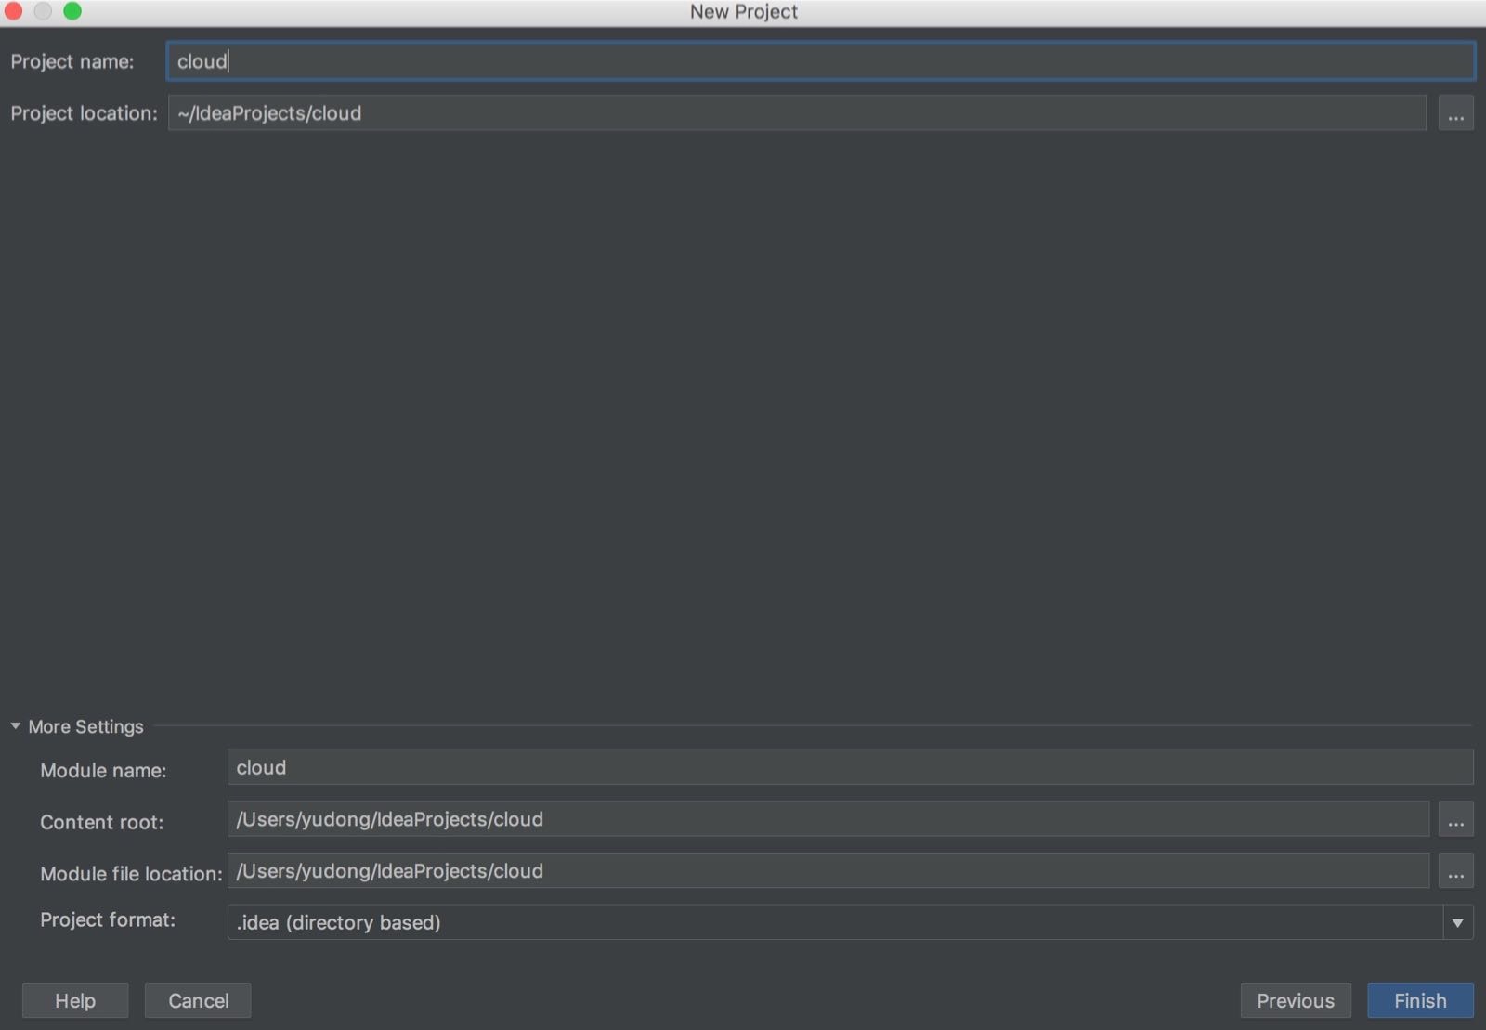Select the Module name input field
1486x1030 pixels.
(x=849, y=768)
